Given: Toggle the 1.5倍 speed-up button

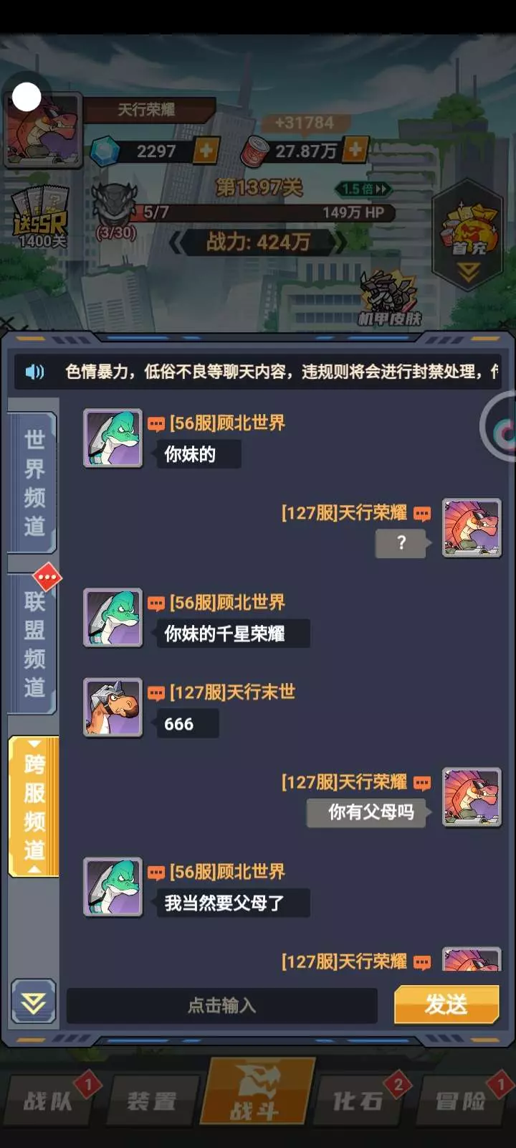Looking at the screenshot, I should coord(364,189).
